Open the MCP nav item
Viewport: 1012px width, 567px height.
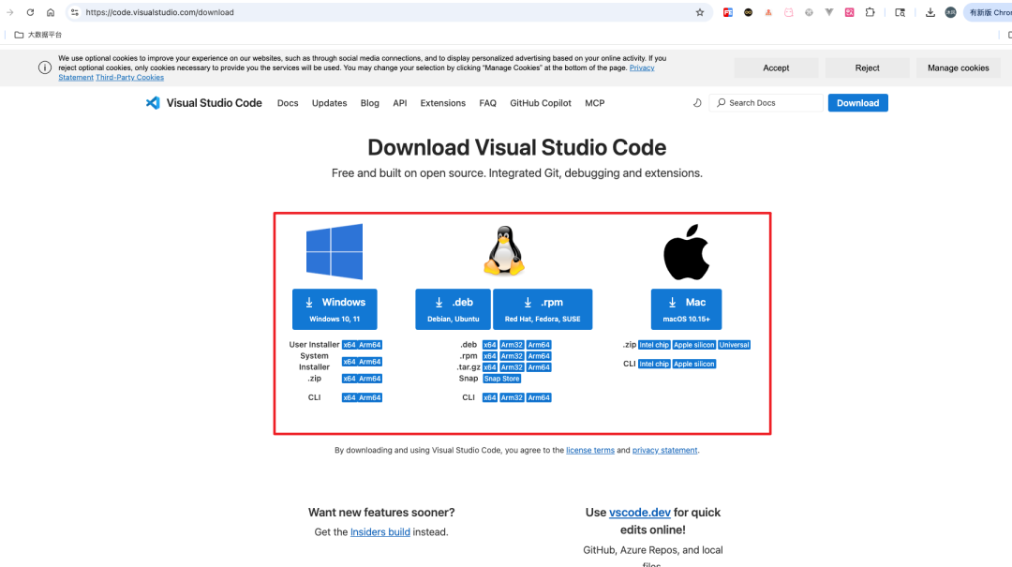pyautogui.click(x=594, y=103)
